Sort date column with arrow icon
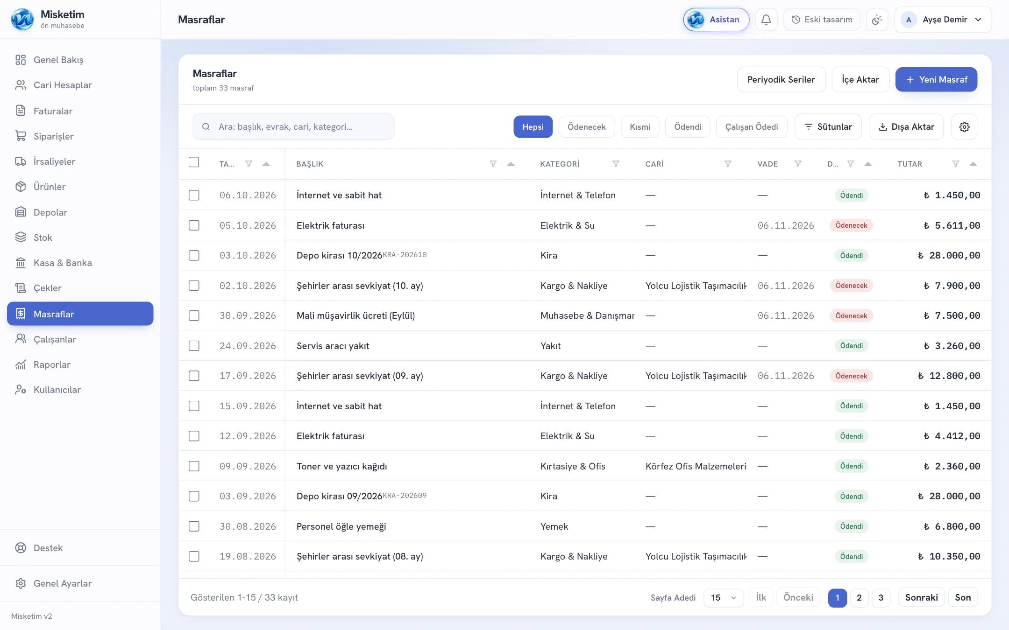The width and height of the screenshot is (1009, 630). [x=266, y=164]
